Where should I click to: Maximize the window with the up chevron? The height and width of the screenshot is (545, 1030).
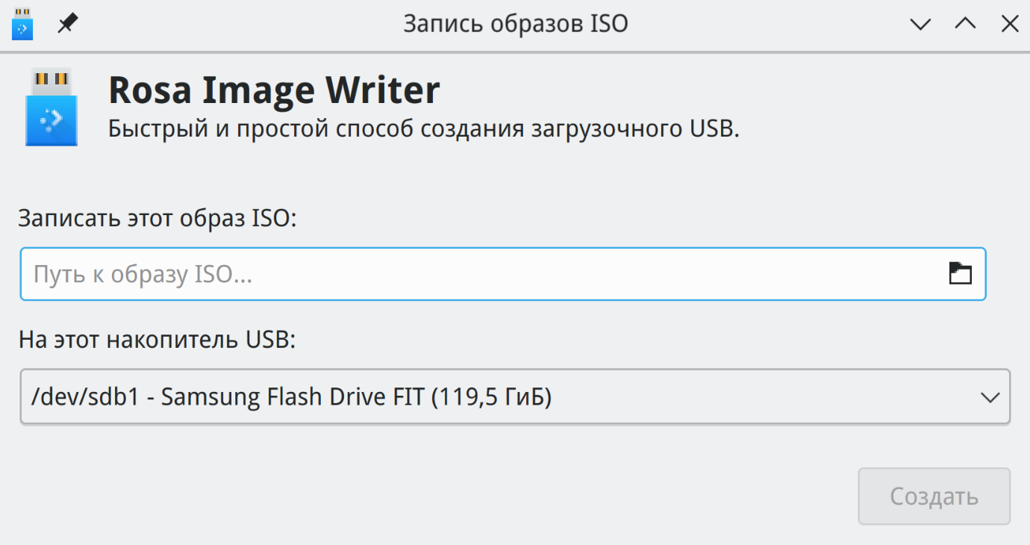[965, 24]
